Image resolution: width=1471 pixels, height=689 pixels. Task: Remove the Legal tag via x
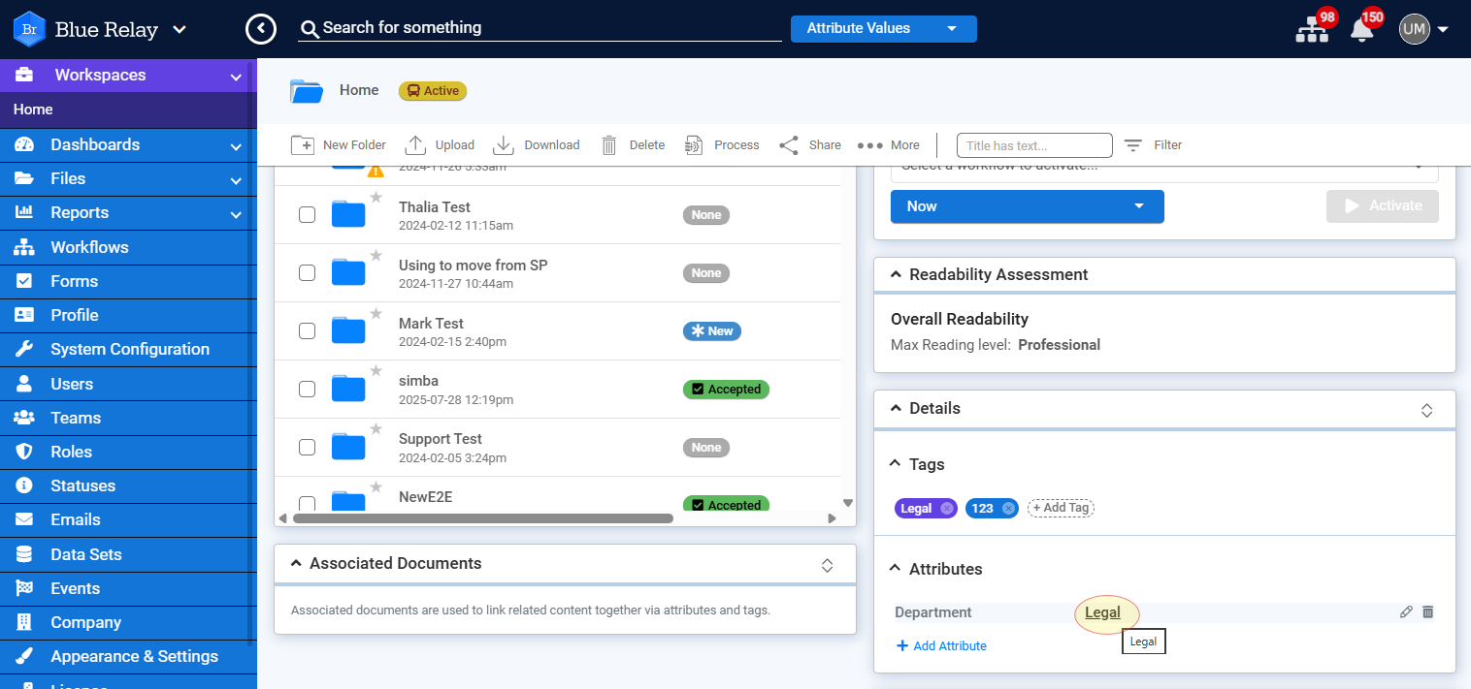[946, 509]
